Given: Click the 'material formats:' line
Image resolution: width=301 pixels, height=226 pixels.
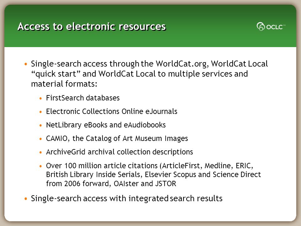Looking at the screenshot, I should coord(64,84).
